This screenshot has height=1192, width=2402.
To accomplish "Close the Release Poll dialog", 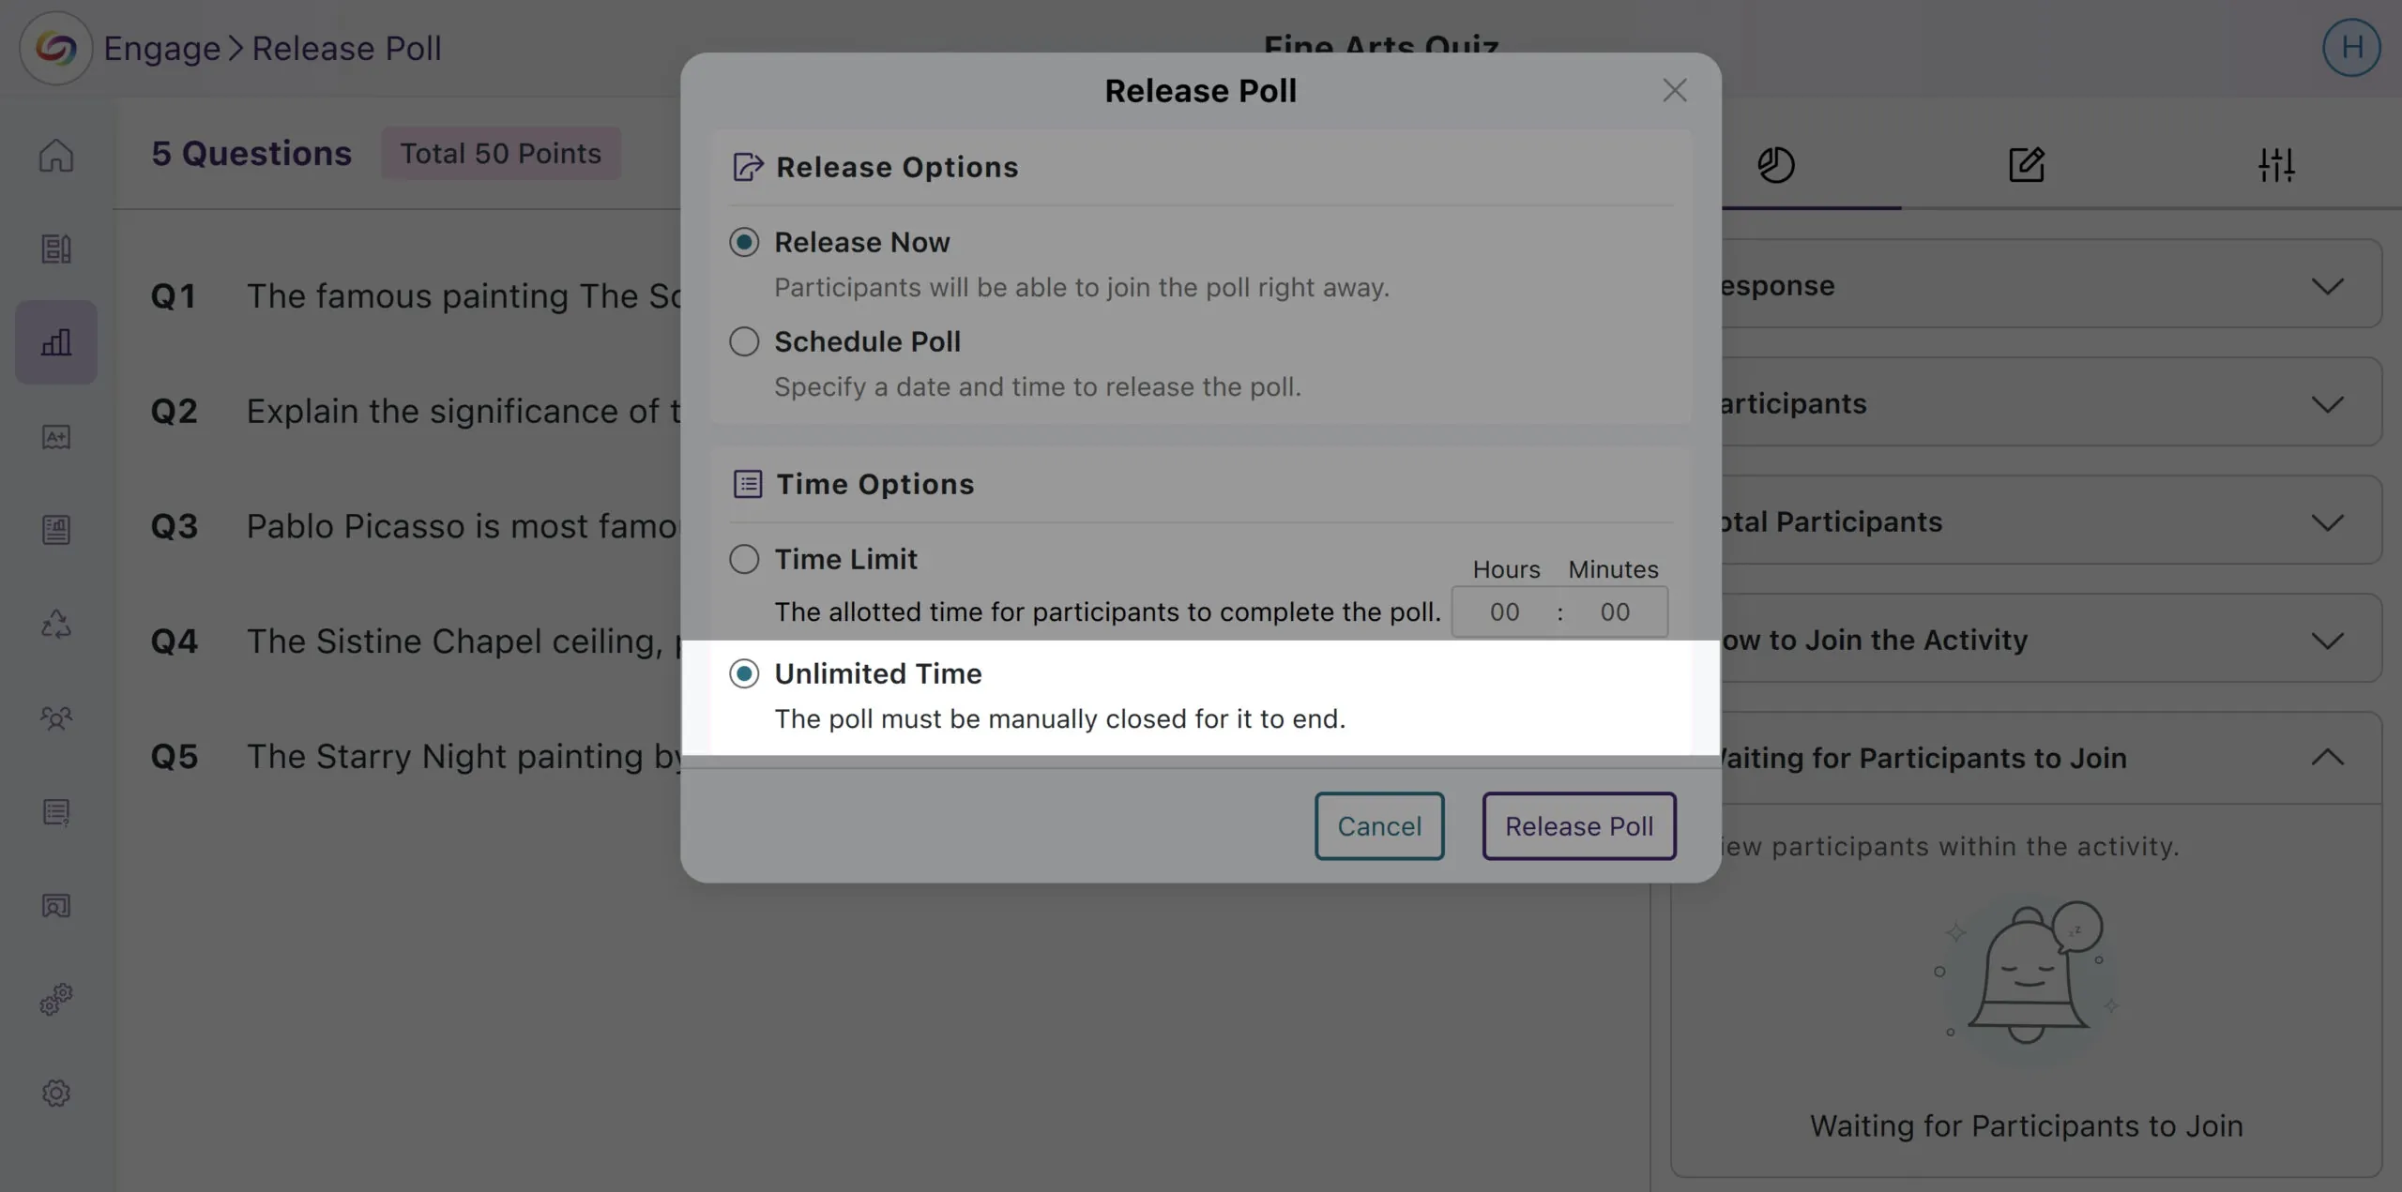I will tap(1675, 91).
